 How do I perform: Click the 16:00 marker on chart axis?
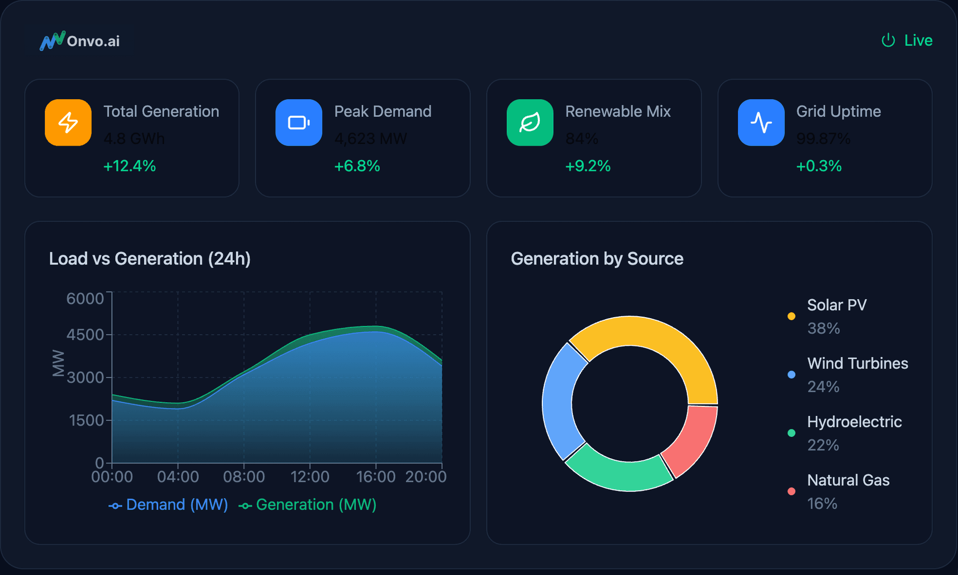(376, 477)
